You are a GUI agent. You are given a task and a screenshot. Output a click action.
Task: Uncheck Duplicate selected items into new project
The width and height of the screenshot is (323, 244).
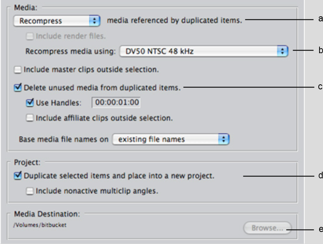(x=18, y=176)
